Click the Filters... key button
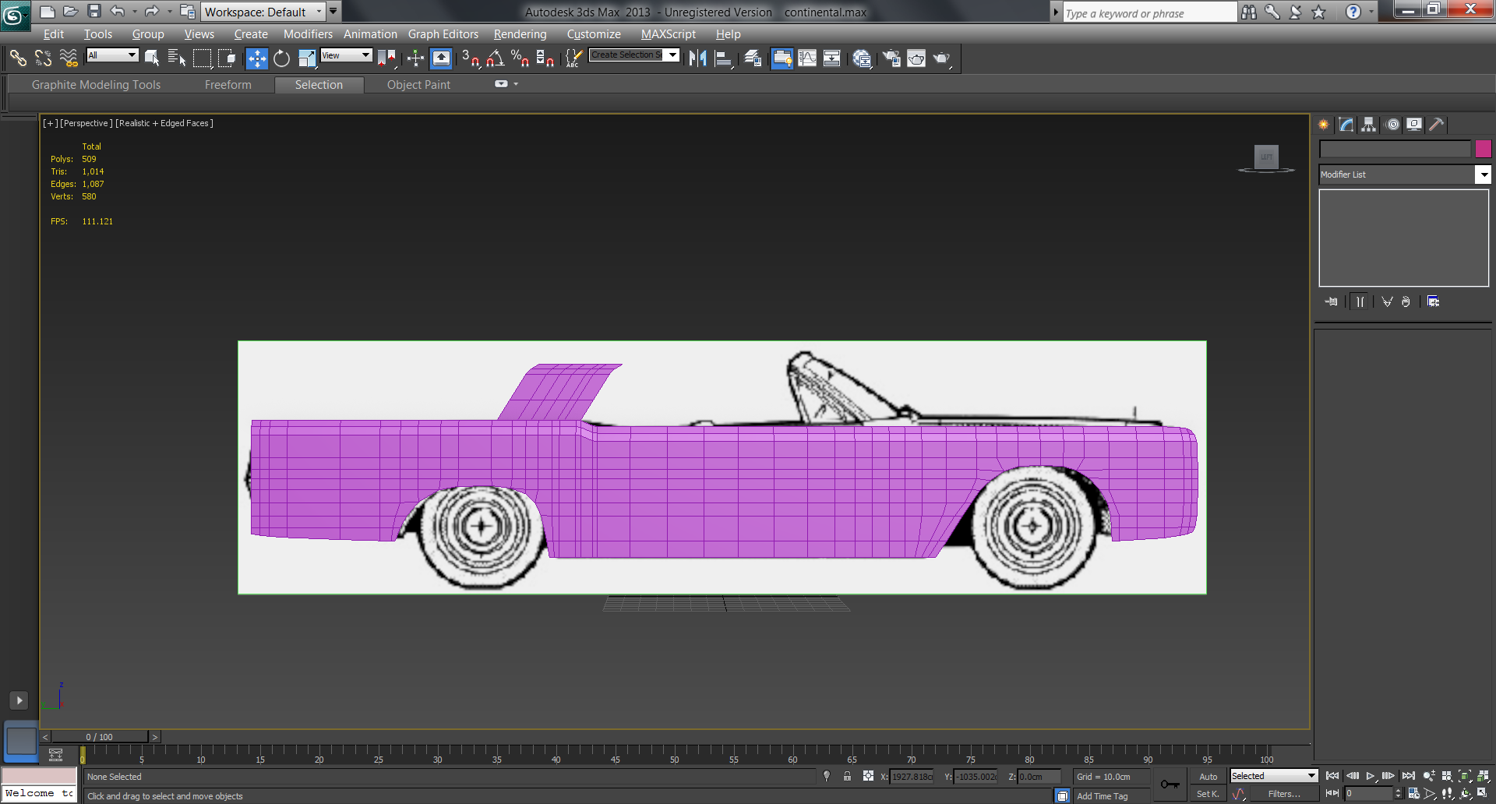This screenshot has height=804, width=1496. click(x=1283, y=794)
